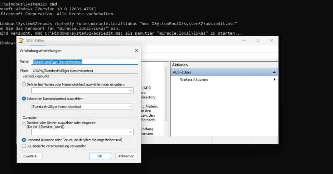Maximize the ADSI-Editor window

(x=258, y=41)
